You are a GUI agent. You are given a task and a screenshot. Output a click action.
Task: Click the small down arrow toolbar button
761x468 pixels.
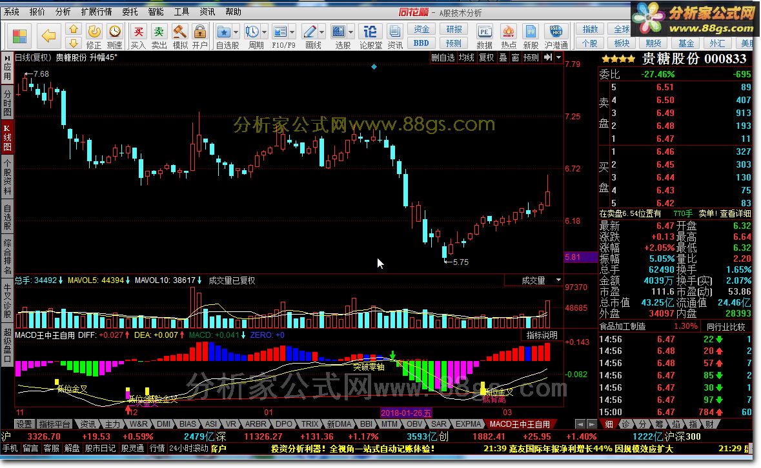pos(74,43)
